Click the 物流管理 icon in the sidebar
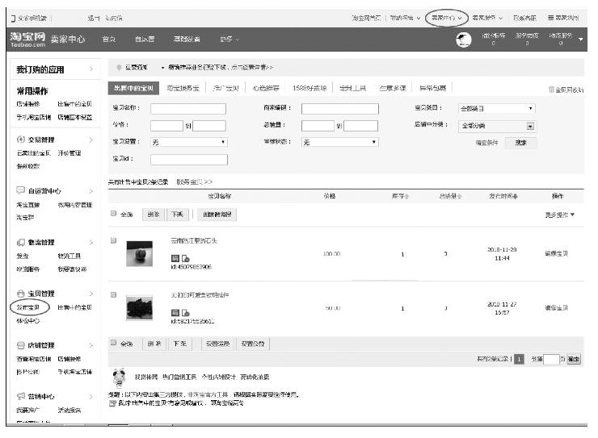This screenshot has width=598, height=438. (x=21, y=243)
